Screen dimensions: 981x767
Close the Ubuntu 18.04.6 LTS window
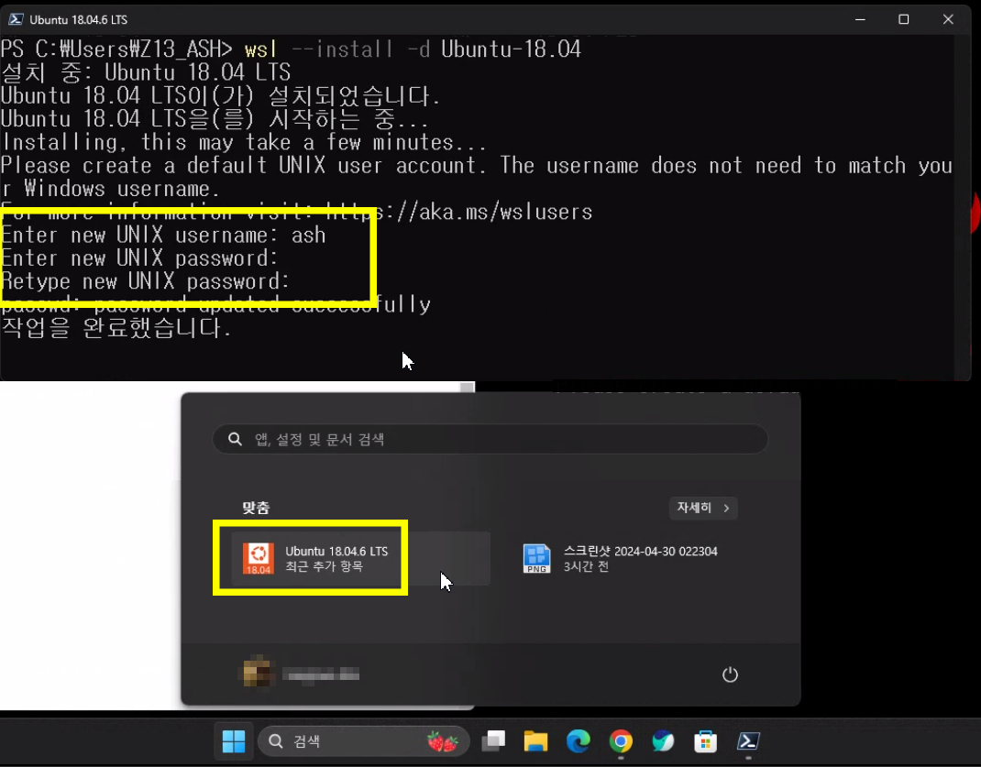click(948, 19)
